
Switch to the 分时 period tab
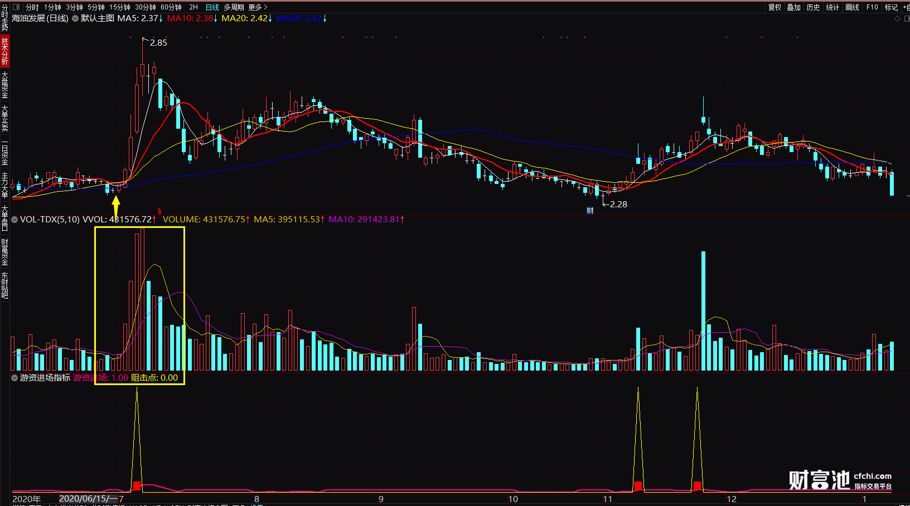click(32, 7)
